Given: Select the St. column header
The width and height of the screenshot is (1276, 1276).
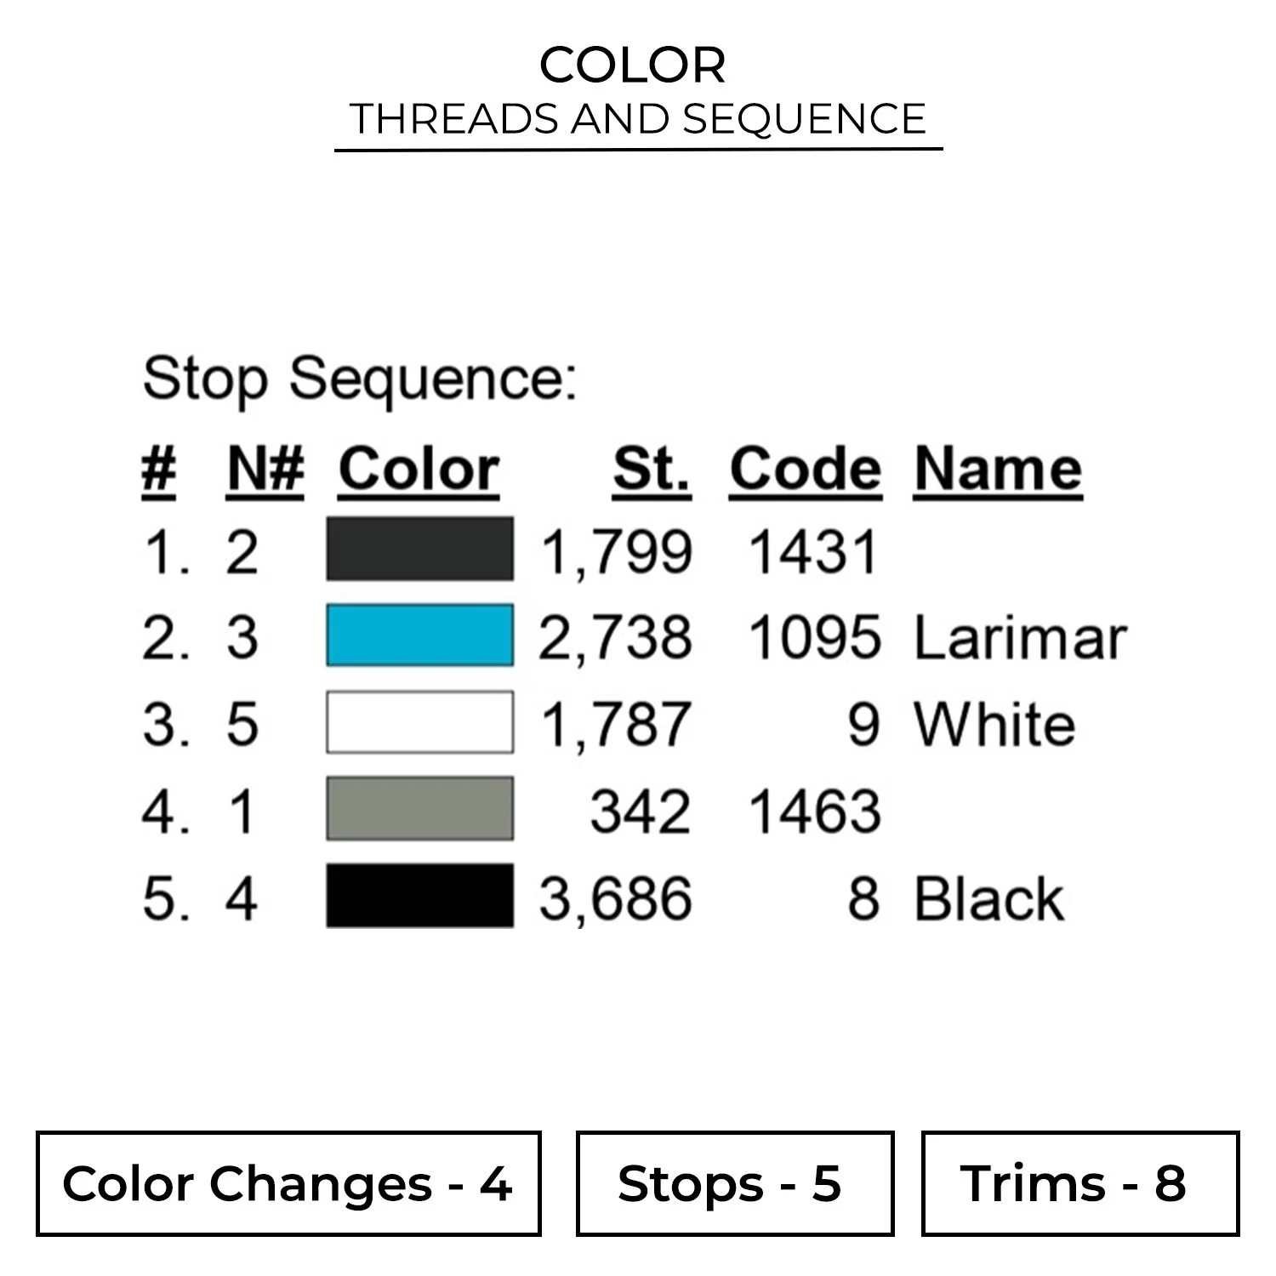Looking at the screenshot, I should point(651,469).
